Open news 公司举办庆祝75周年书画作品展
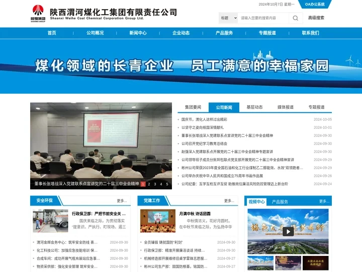The image size is (362, 272). pyautogui.click(x=222, y=176)
